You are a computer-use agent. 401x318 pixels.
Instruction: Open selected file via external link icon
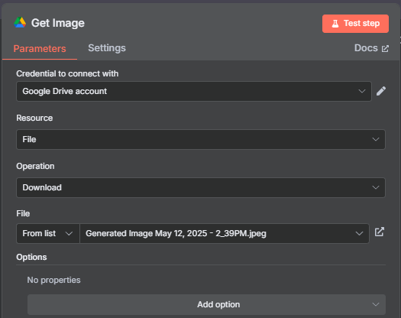click(380, 232)
